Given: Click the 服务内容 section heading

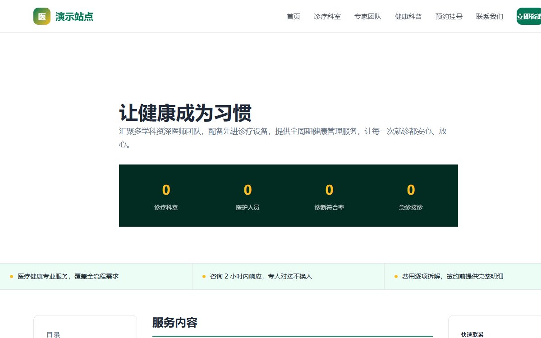Looking at the screenshot, I should click(175, 323).
